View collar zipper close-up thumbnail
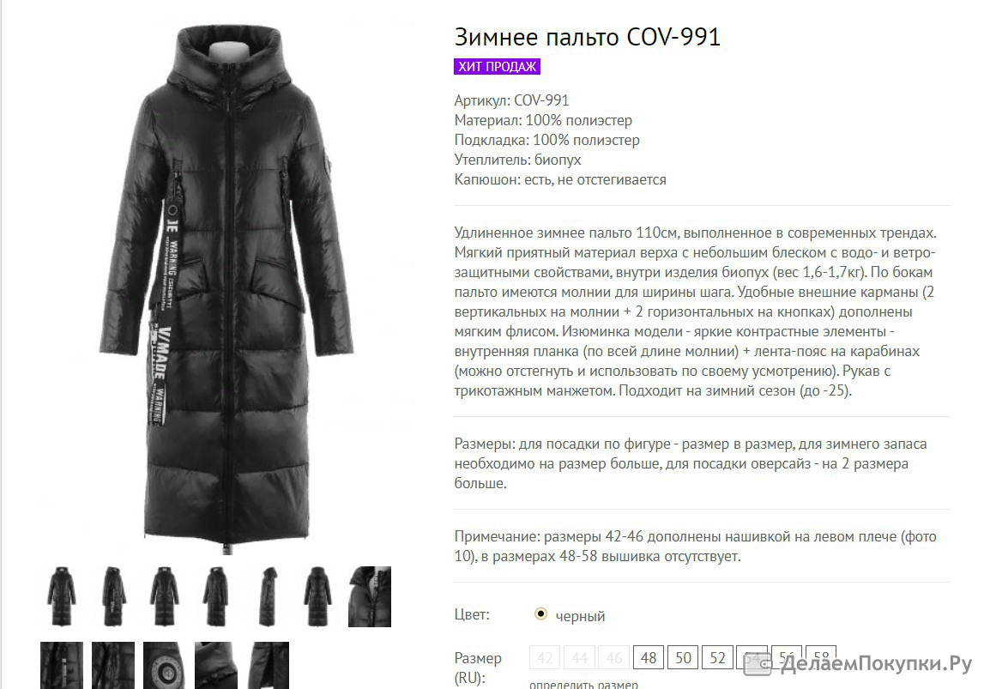The height and width of the screenshot is (689, 984). pyautogui.click(x=370, y=596)
